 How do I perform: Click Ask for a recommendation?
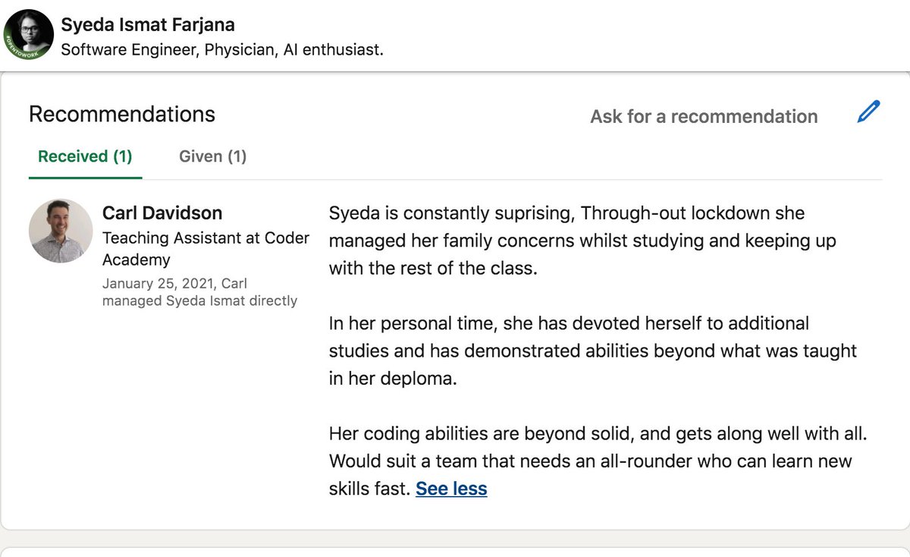pyautogui.click(x=704, y=116)
